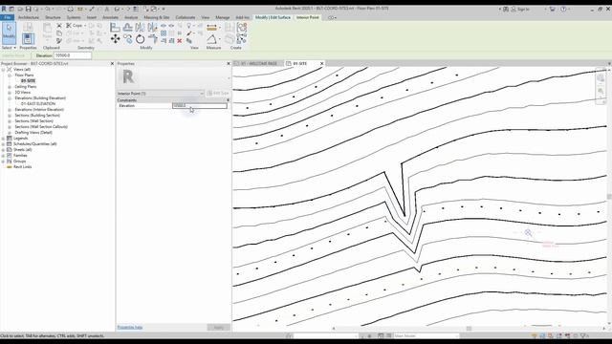Select the Rotate tool icon
The image size is (612, 344).
(x=141, y=38)
